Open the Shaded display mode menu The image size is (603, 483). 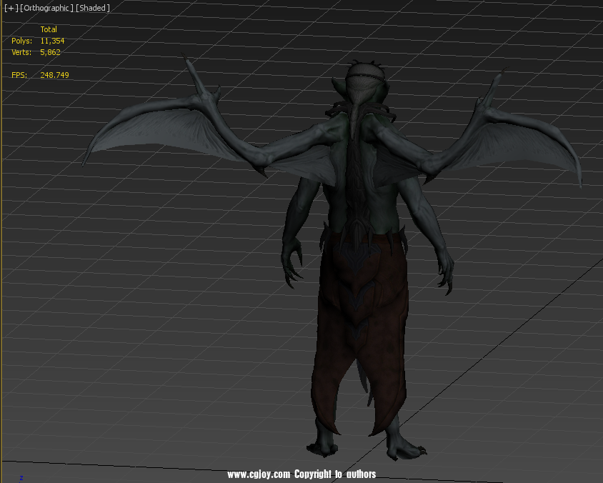tap(93, 8)
